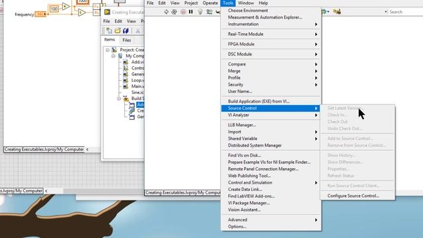
Task: Open the LLB Manager... entry
Action: pyautogui.click(x=242, y=125)
